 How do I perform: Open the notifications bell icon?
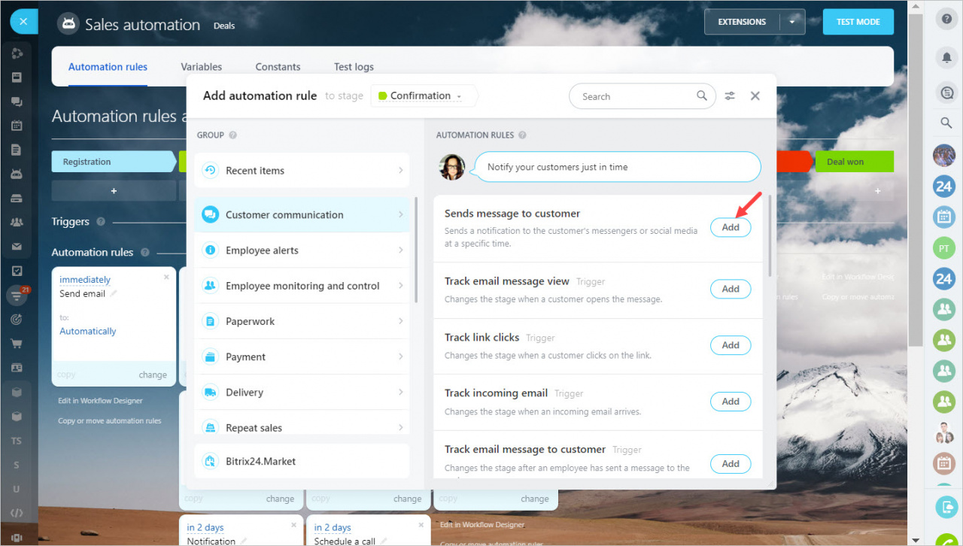[947, 56]
